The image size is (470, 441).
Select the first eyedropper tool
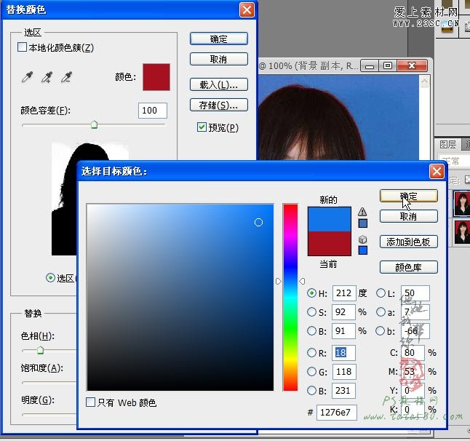pyautogui.click(x=28, y=76)
